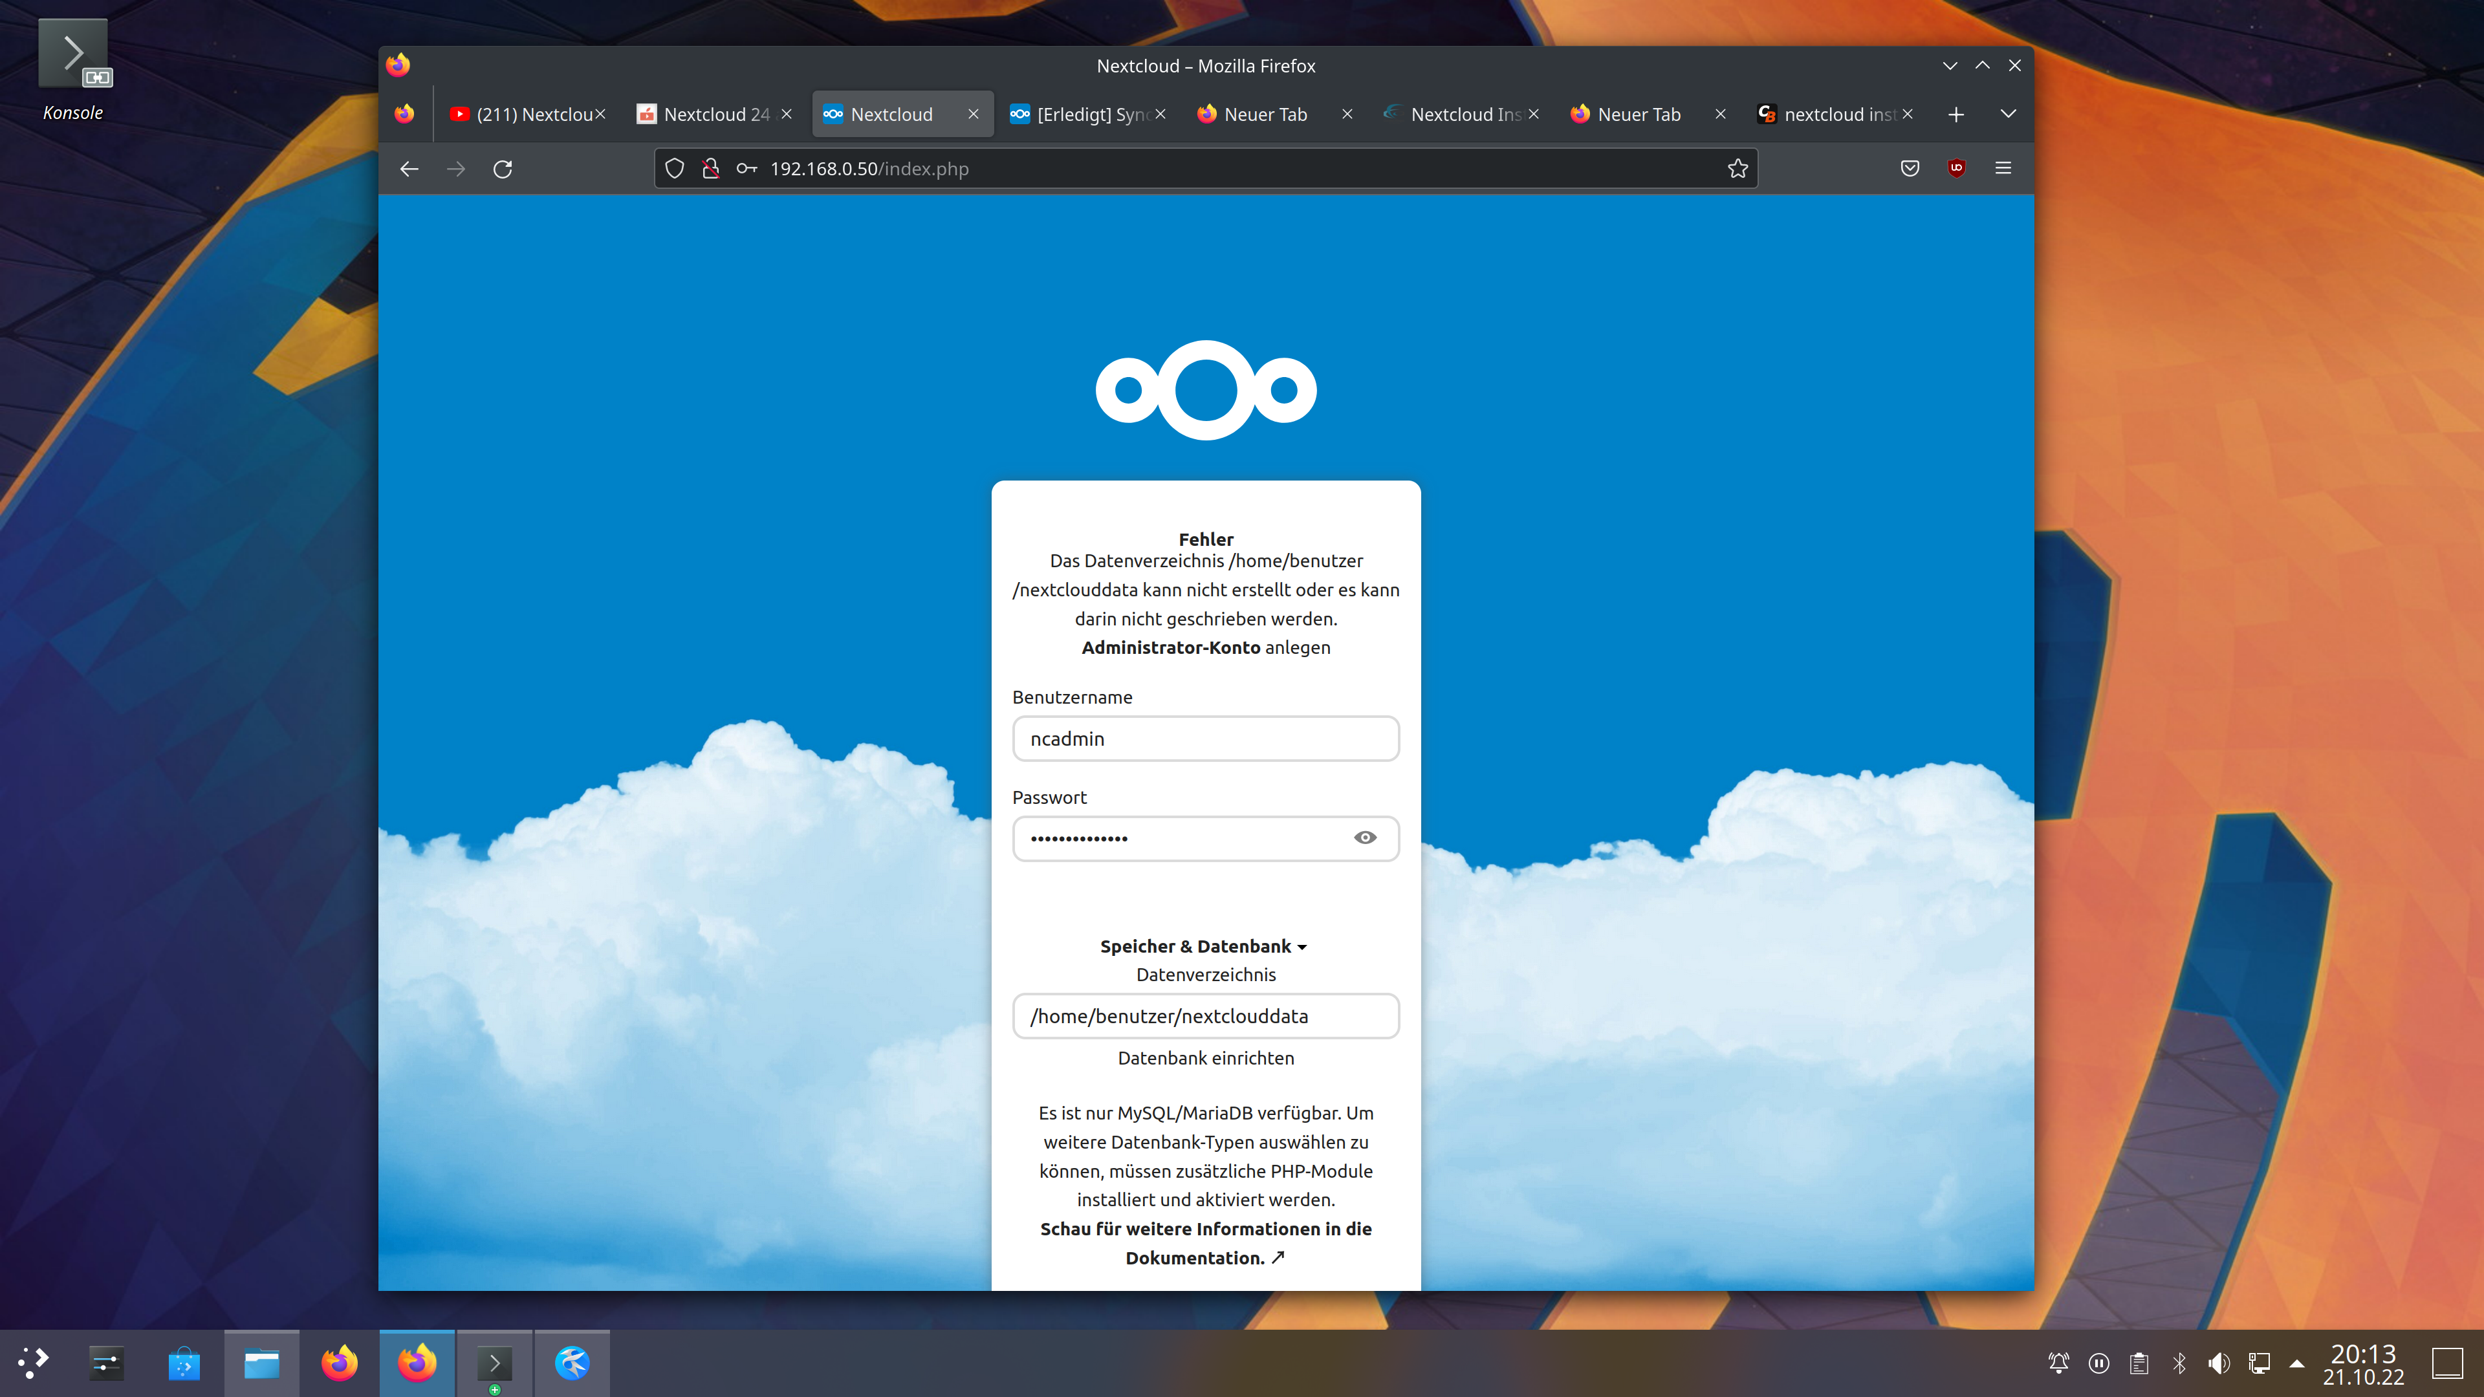Viewport: 2484px width, 1397px height.
Task: Open the Firefox hamburger menu
Action: [x=2003, y=168]
